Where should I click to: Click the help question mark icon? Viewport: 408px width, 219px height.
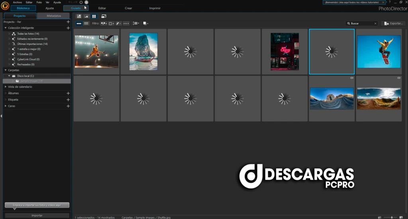[x=389, y=2]
